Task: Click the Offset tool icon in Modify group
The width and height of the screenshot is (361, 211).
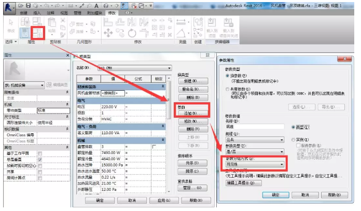Action: coord(120,22)
